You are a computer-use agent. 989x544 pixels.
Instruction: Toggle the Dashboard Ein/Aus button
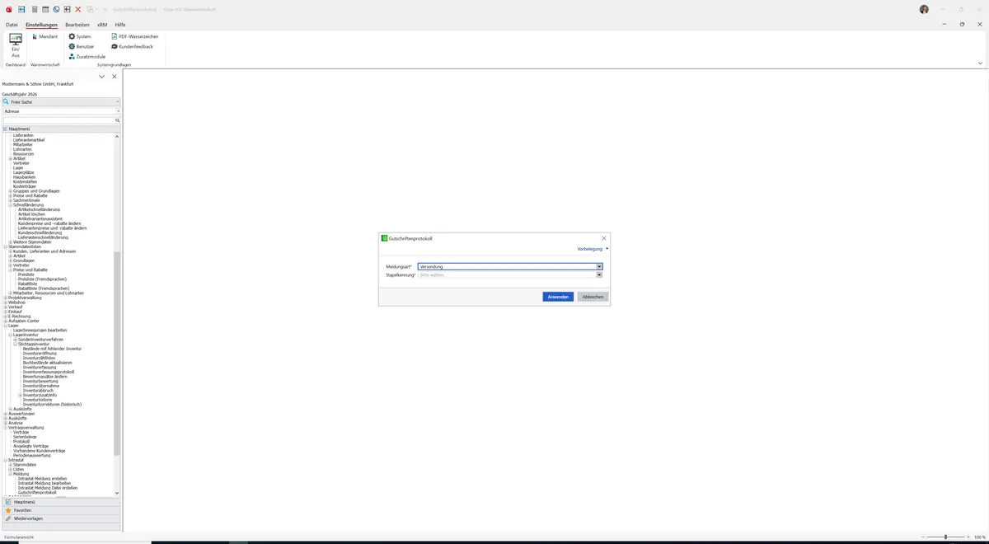[x=16, y=46]
